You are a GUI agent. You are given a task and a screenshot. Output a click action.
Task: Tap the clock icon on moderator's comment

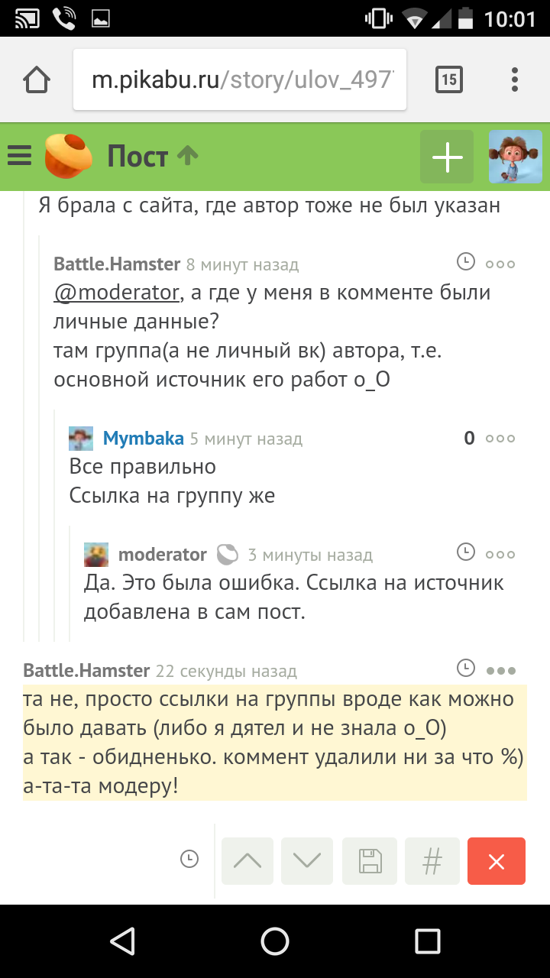pyautogui.click(x=465, y=552)
